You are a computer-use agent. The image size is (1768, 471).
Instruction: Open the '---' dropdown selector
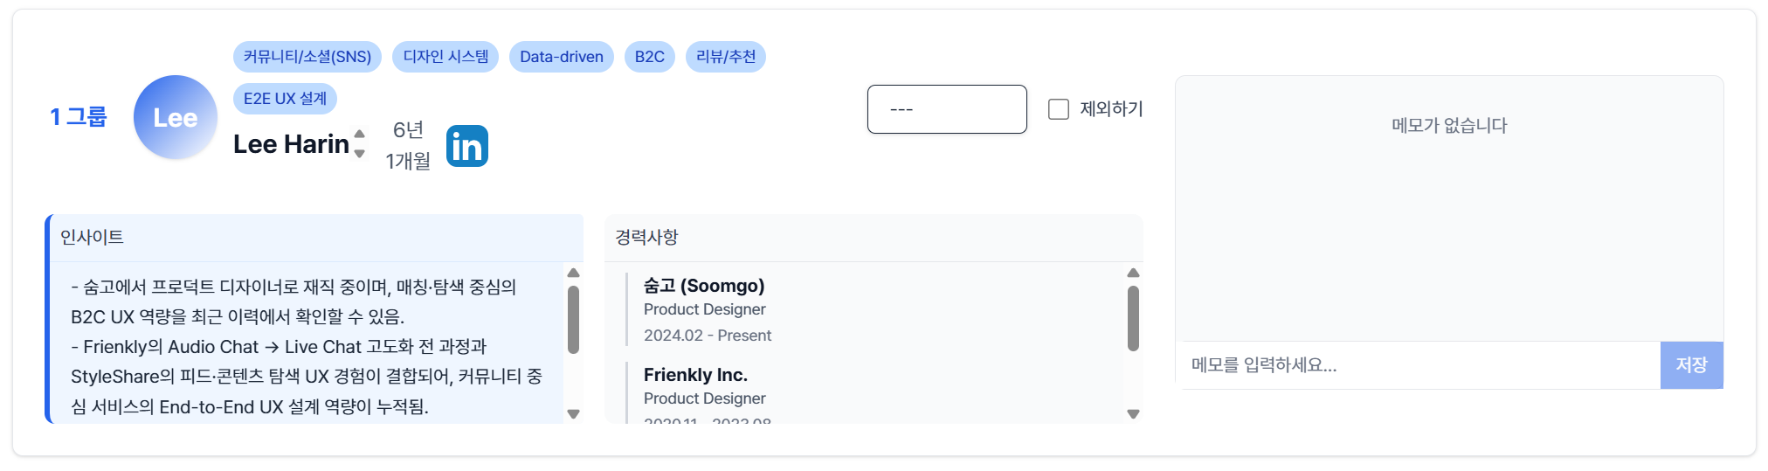(946, 109)
